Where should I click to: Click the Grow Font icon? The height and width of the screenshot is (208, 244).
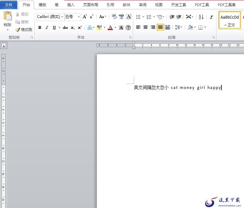tap(85, 16)
